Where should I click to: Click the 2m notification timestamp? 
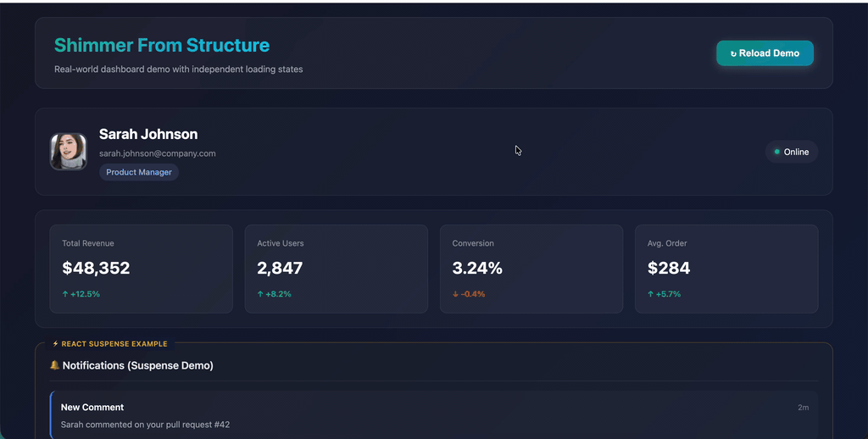point(804,408)
